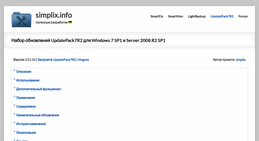Open the Magnet link

[83, 60]
